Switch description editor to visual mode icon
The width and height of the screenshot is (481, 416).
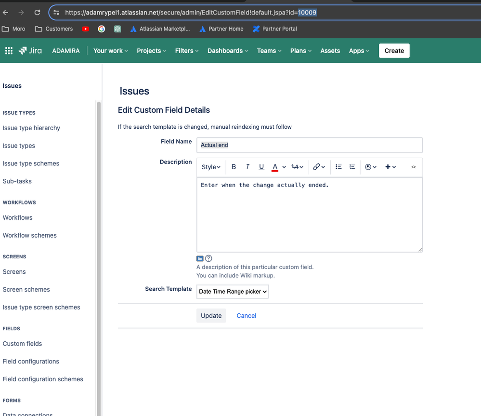tap(200, 258)
